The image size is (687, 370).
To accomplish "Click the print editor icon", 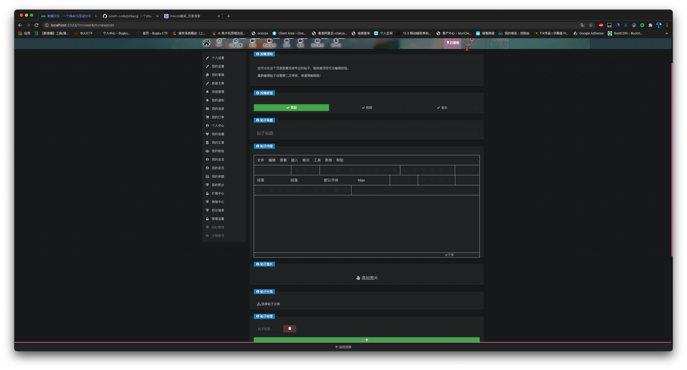I will (x=337, y=190).
